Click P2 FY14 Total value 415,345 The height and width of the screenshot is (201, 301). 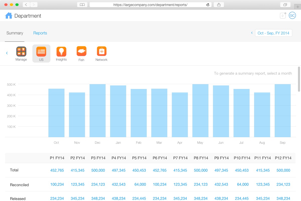(78, 170)
